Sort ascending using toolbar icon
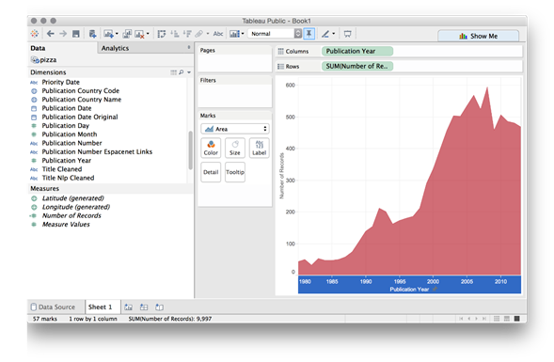Screen dimensions: 554x362 pyautogui.click(x=175, y=34)
